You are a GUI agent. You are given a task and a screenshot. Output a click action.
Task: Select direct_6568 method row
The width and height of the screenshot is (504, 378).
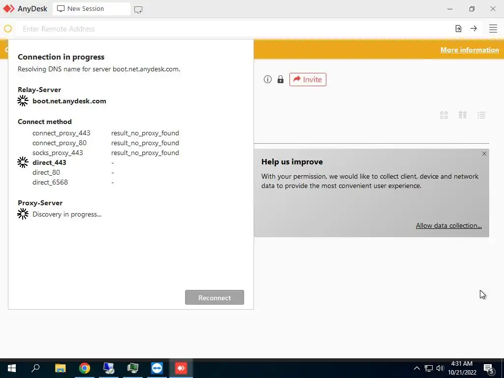[x=73, y=182]
